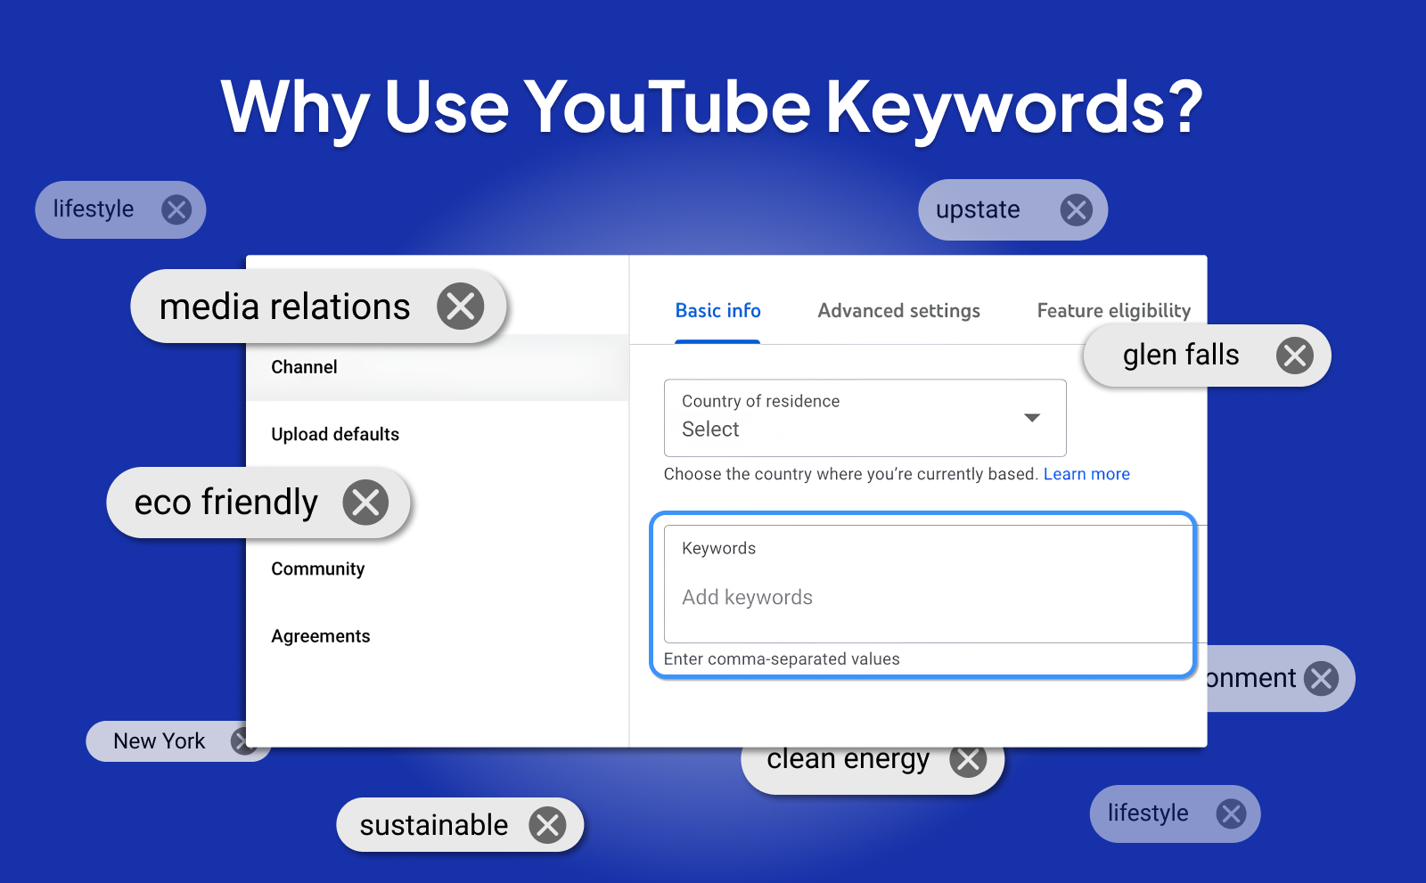Click the eco friendly chip label
This screenshot has height=883, width=1426.
[226, 503]
